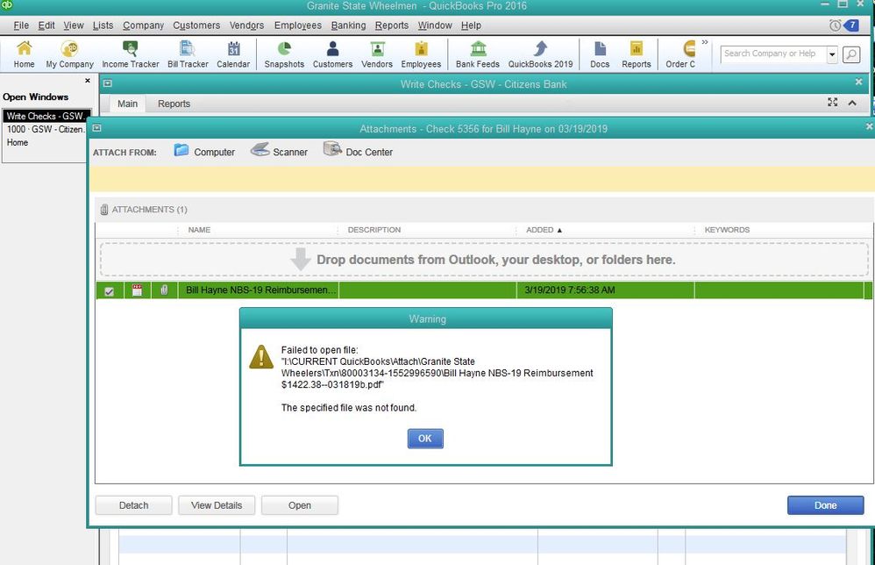Close the Write Checks window
Viewport: 875px width, 565px height.
(x=858, y=82)
